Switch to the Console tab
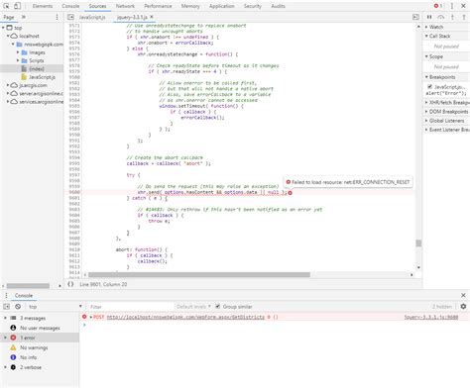This screenshot has height=388, width=470. [x=70, y=6]
